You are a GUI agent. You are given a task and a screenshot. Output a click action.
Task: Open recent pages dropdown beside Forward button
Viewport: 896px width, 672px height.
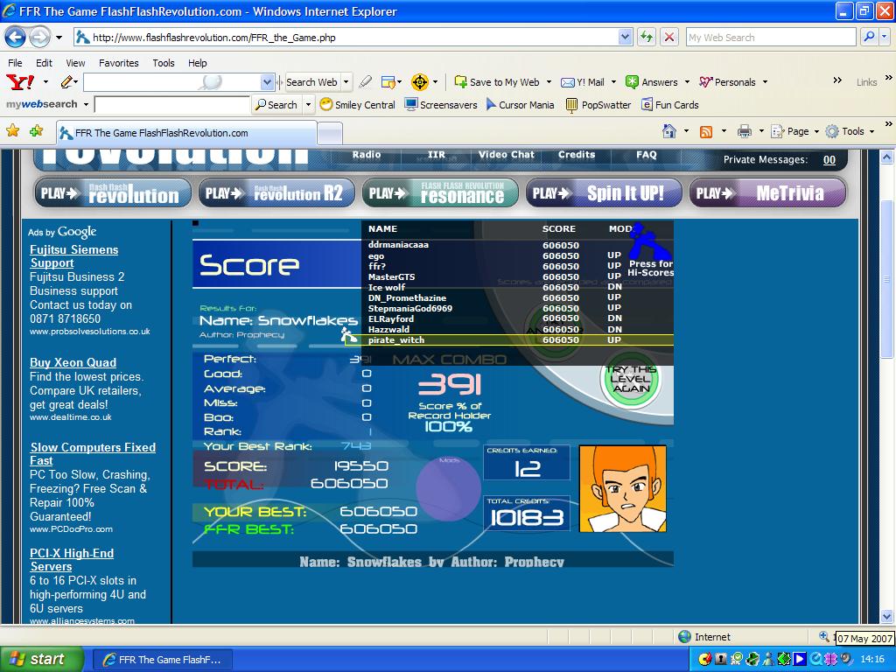[59, 38]
